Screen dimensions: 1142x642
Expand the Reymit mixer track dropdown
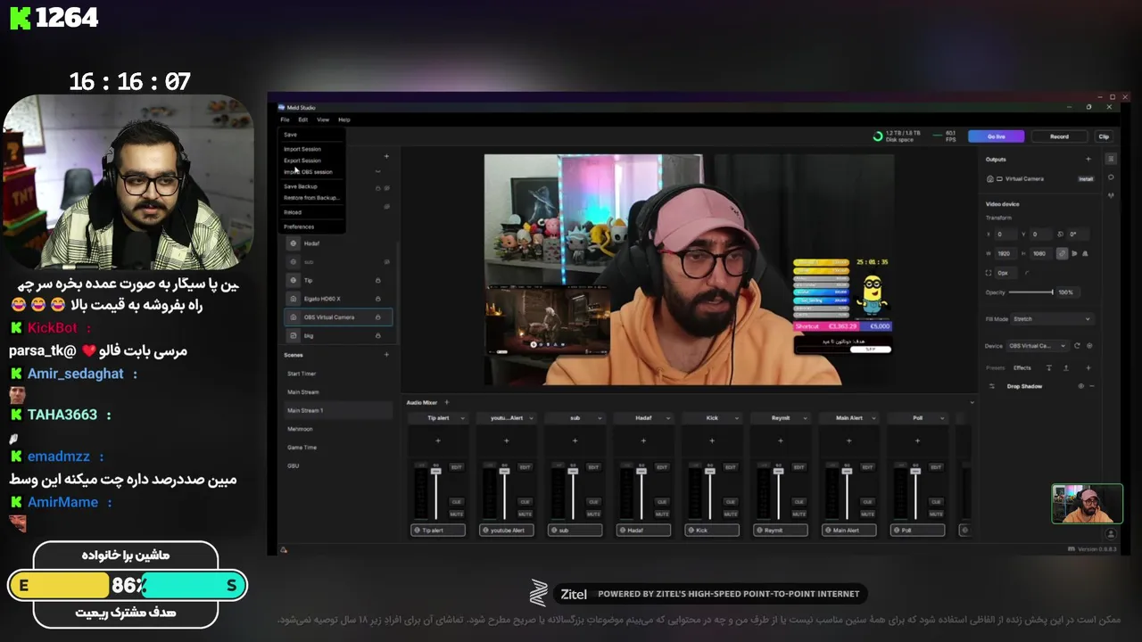(x=805, y=418)
